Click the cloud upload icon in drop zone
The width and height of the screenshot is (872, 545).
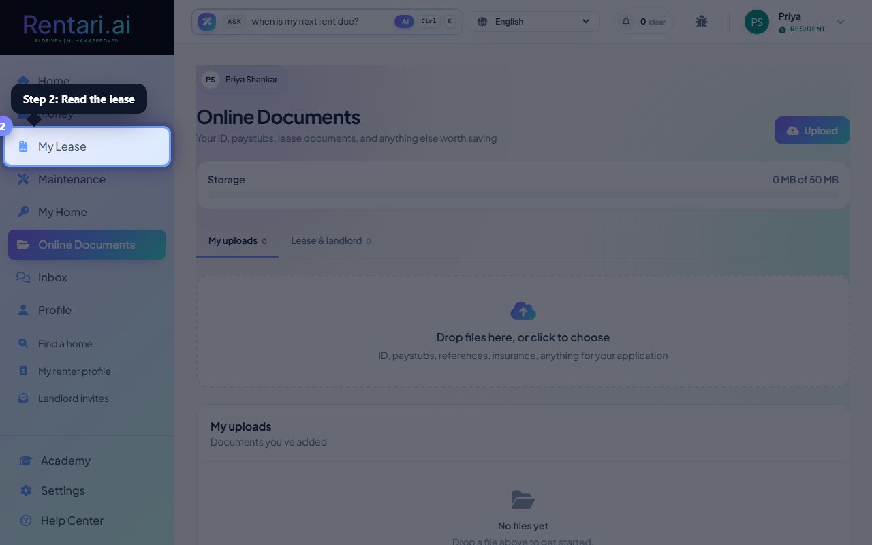click(x=523, y=311)
